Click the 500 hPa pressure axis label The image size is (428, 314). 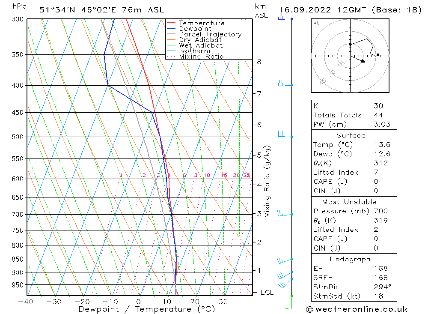tap(18, 137)
